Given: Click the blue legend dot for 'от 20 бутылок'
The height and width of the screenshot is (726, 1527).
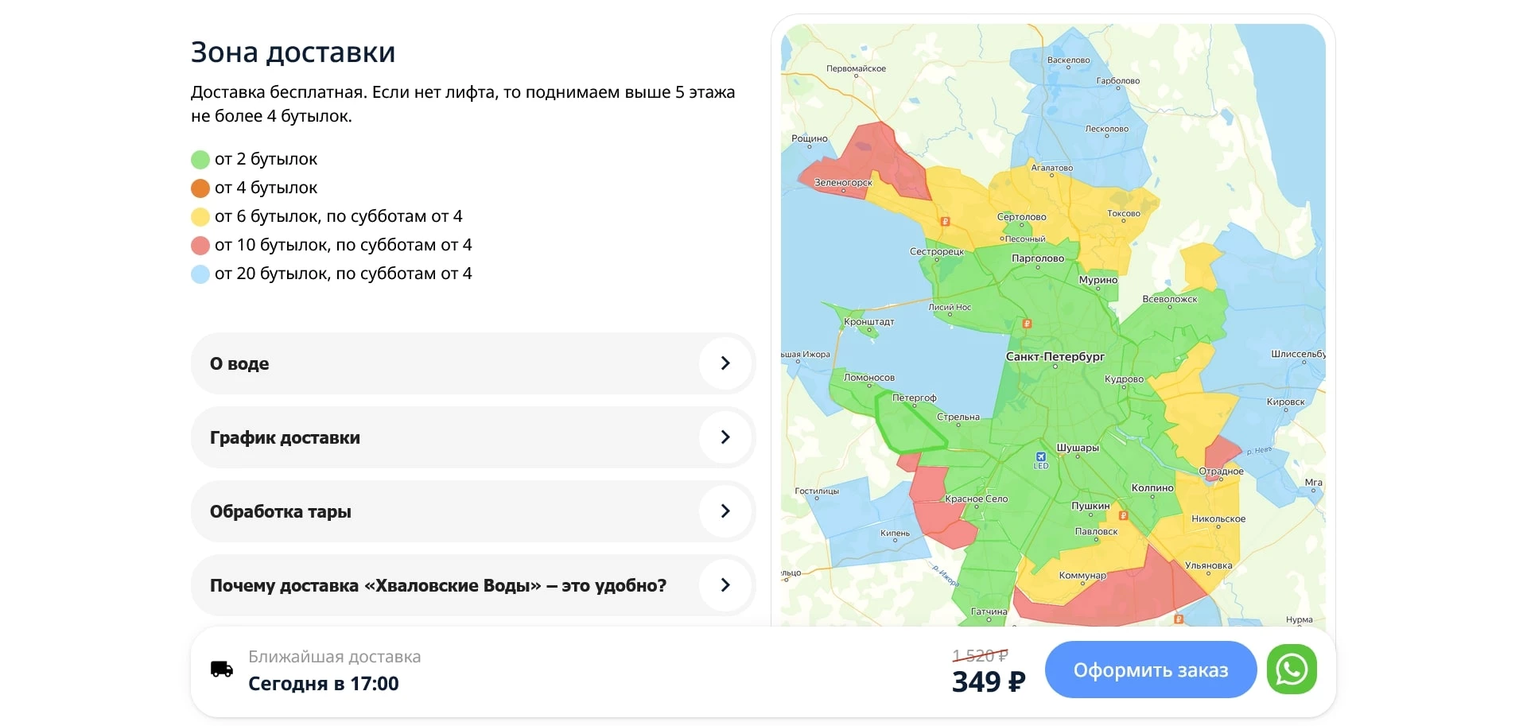Looking at the screenshot, I should click(199, 274).
